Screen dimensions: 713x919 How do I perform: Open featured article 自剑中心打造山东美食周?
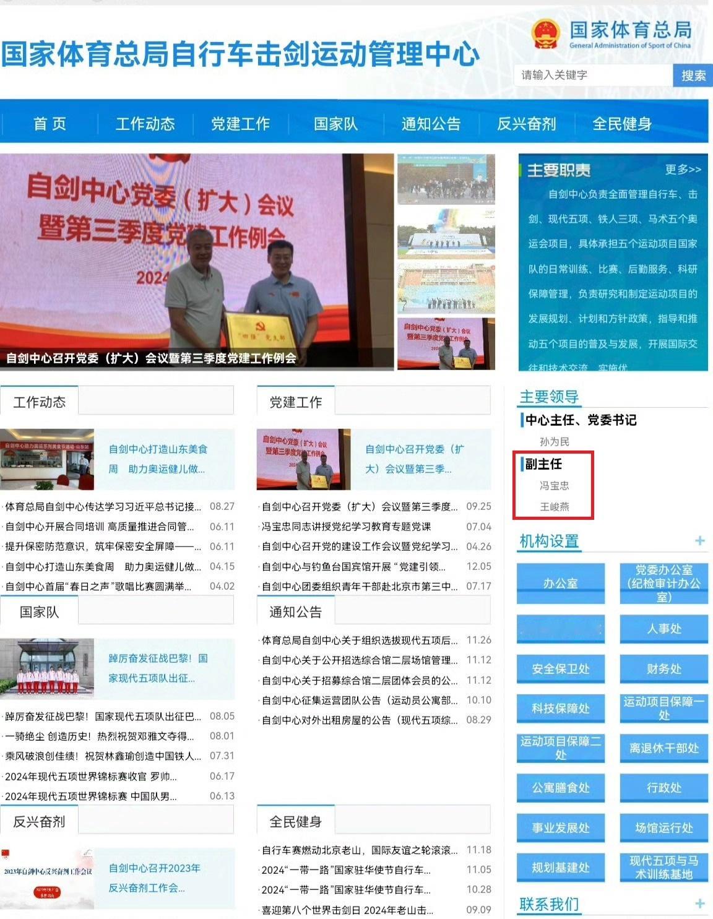point(158,459)
